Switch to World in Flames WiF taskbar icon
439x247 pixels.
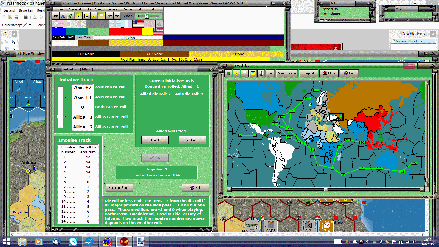tap(124, 242)
